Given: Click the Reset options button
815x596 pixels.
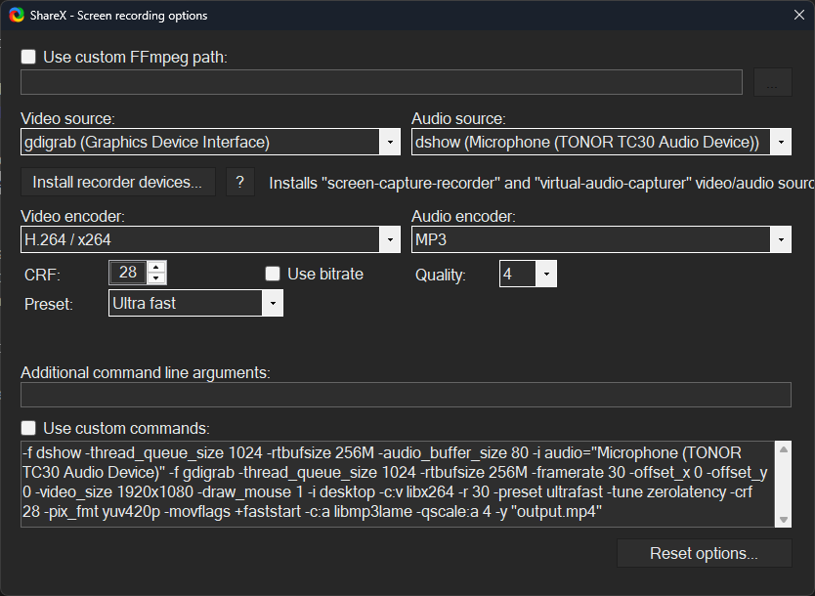Looking at the screenshot, I should click(x=704, y=554).
